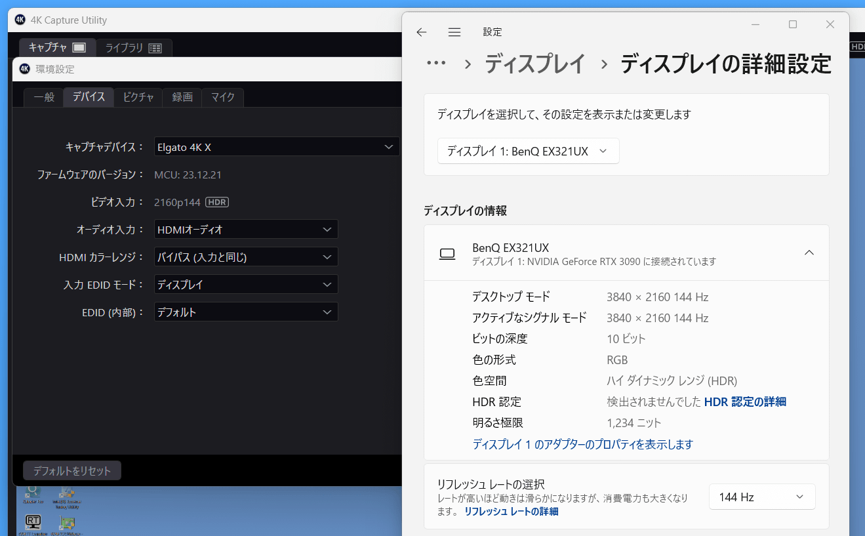The image size is (865, 536).
Task: Click the デフォルトをリセット button
Action: (x=72, y=470)
